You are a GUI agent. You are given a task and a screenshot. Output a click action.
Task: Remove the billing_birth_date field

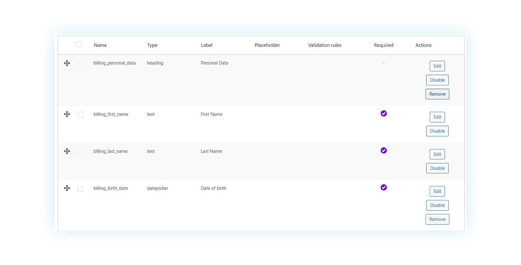point(437,219)
